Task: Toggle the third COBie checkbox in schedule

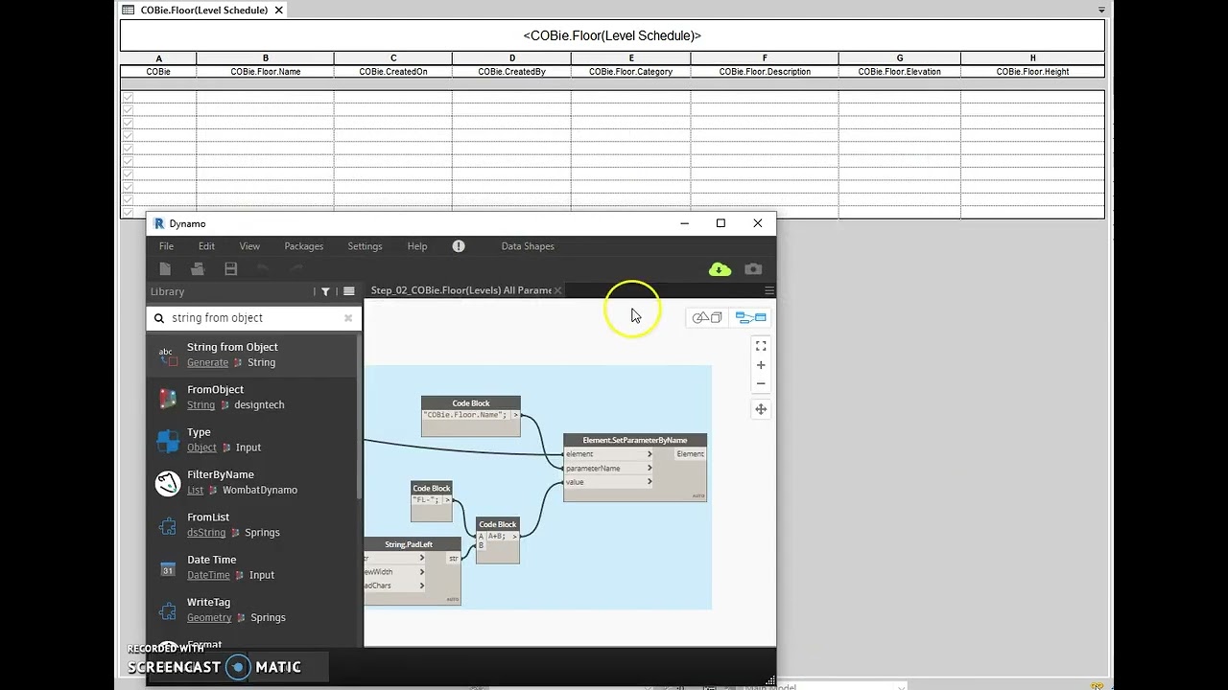Action: (x=128, y=123)
